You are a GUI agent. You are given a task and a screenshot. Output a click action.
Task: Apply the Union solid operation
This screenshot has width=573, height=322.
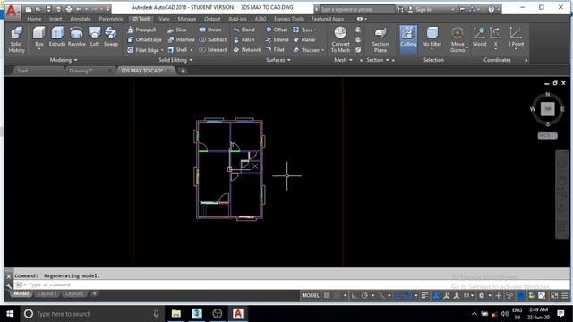click(210, 30)
